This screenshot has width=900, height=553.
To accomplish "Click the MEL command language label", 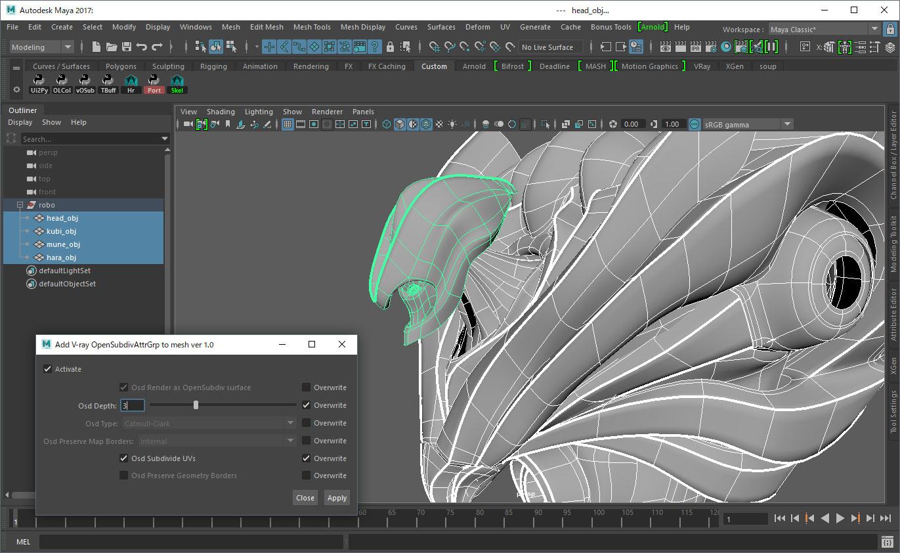I will coord(23,542).
